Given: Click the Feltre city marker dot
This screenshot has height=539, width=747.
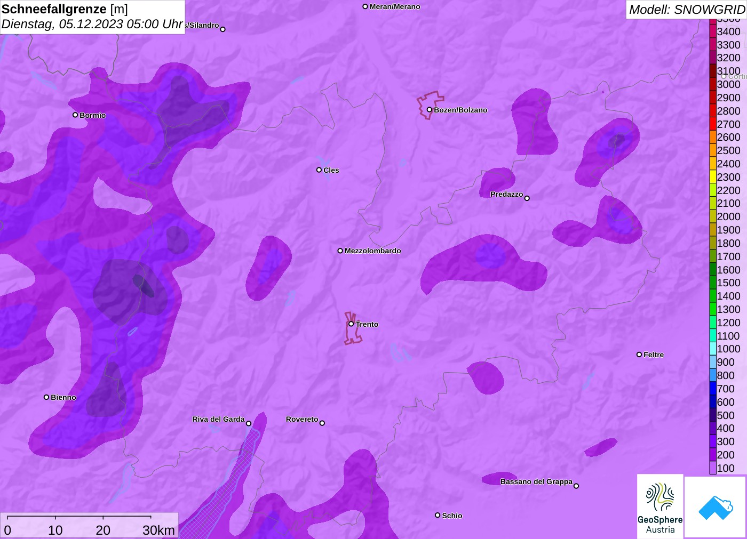Looking at the screenshot, I should 639,355.
